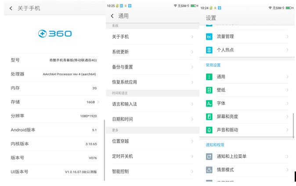This screenshot has width=296, height=186.
Task: Open 声音和振动 settings label
Action: point(227,130)
